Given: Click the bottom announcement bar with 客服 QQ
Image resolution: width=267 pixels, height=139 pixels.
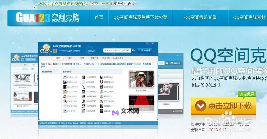Looking at the screenshot, I should tap(98, 123).
